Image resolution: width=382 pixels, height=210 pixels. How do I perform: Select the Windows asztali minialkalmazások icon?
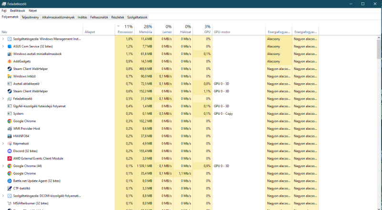pos(10,54)
